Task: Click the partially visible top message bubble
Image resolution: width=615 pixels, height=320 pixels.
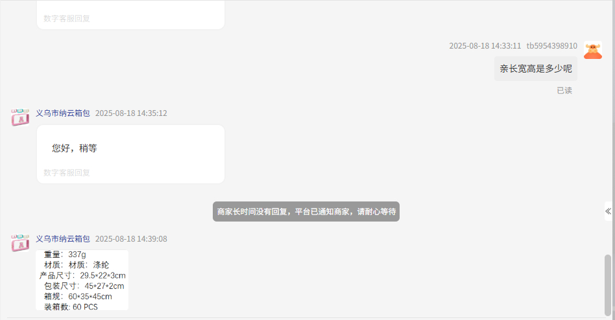Action: (130, 15)
